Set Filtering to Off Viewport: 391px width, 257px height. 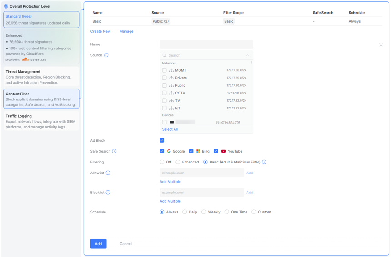(x=162, y=162)
